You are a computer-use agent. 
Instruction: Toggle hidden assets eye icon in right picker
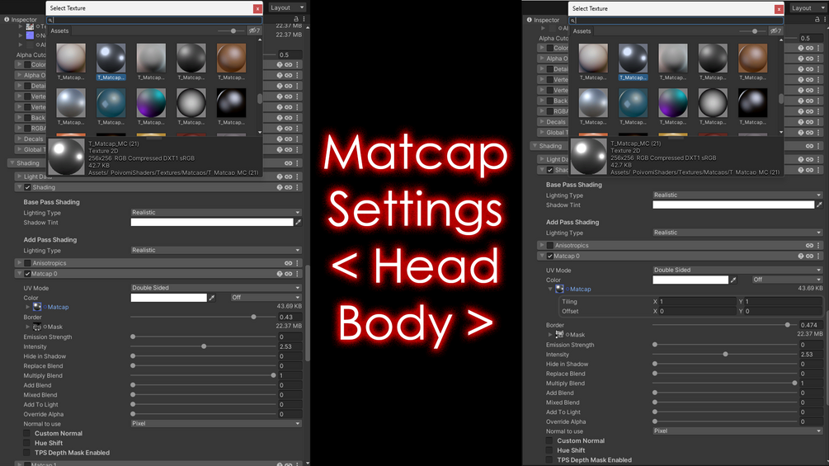775,31
